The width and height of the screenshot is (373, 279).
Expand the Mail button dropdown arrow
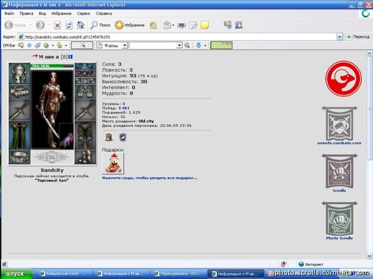[173, 25]
